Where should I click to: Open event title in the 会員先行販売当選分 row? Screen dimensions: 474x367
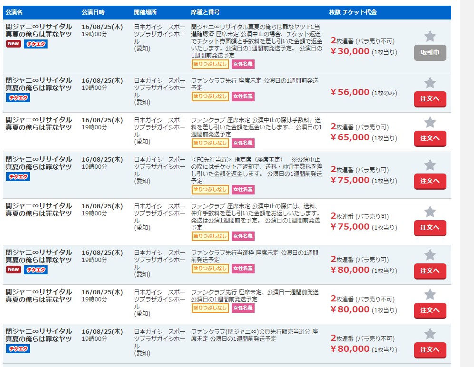point(39,335)
